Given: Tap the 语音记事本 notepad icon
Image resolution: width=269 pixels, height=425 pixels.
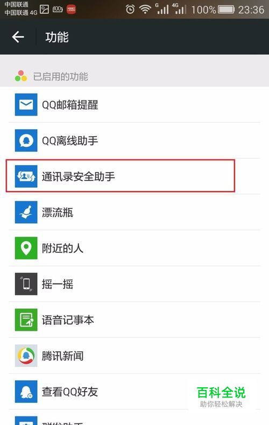Looking at the screenshot, I should pyautogui.click(x=26, y=320).
